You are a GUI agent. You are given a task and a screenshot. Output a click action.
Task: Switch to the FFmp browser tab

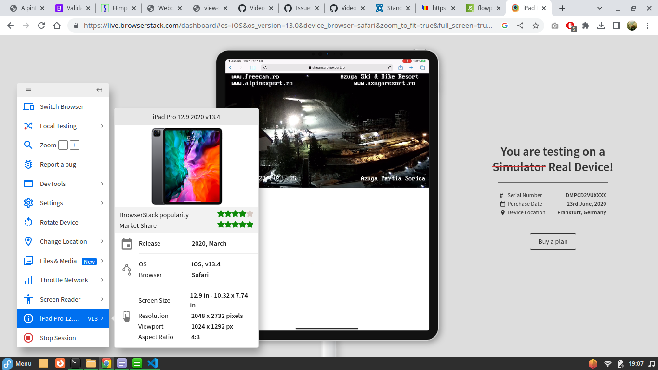pyautogui.click(x=118, y=8)
